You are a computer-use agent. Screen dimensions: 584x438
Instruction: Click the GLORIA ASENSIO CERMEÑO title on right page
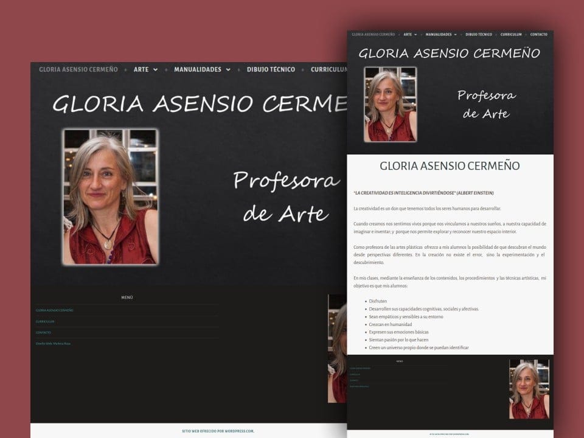point(451,54)
